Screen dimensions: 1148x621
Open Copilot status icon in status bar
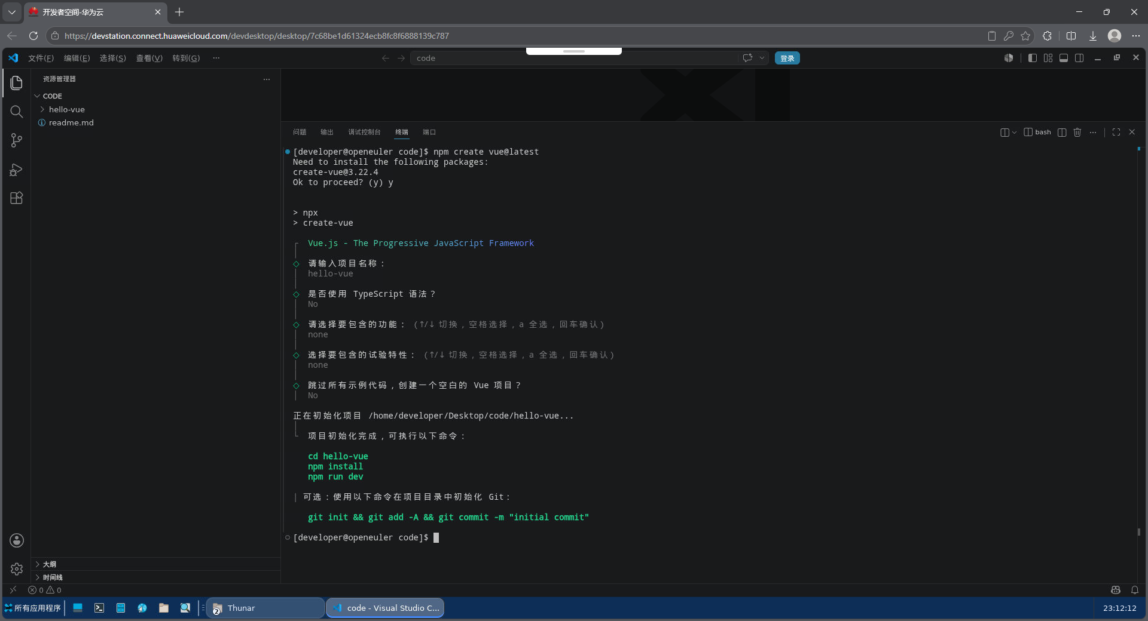tap(1116, 590)
